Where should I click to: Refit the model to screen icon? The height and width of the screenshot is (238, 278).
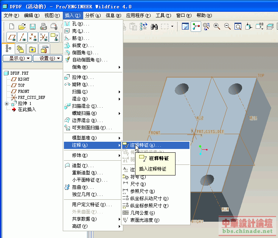coord(238,27)
